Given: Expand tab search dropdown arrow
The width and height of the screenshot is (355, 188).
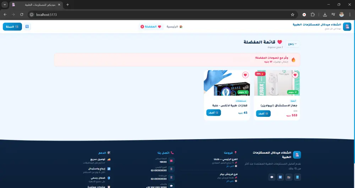Looking at the screenshot, I should (5, 5).
